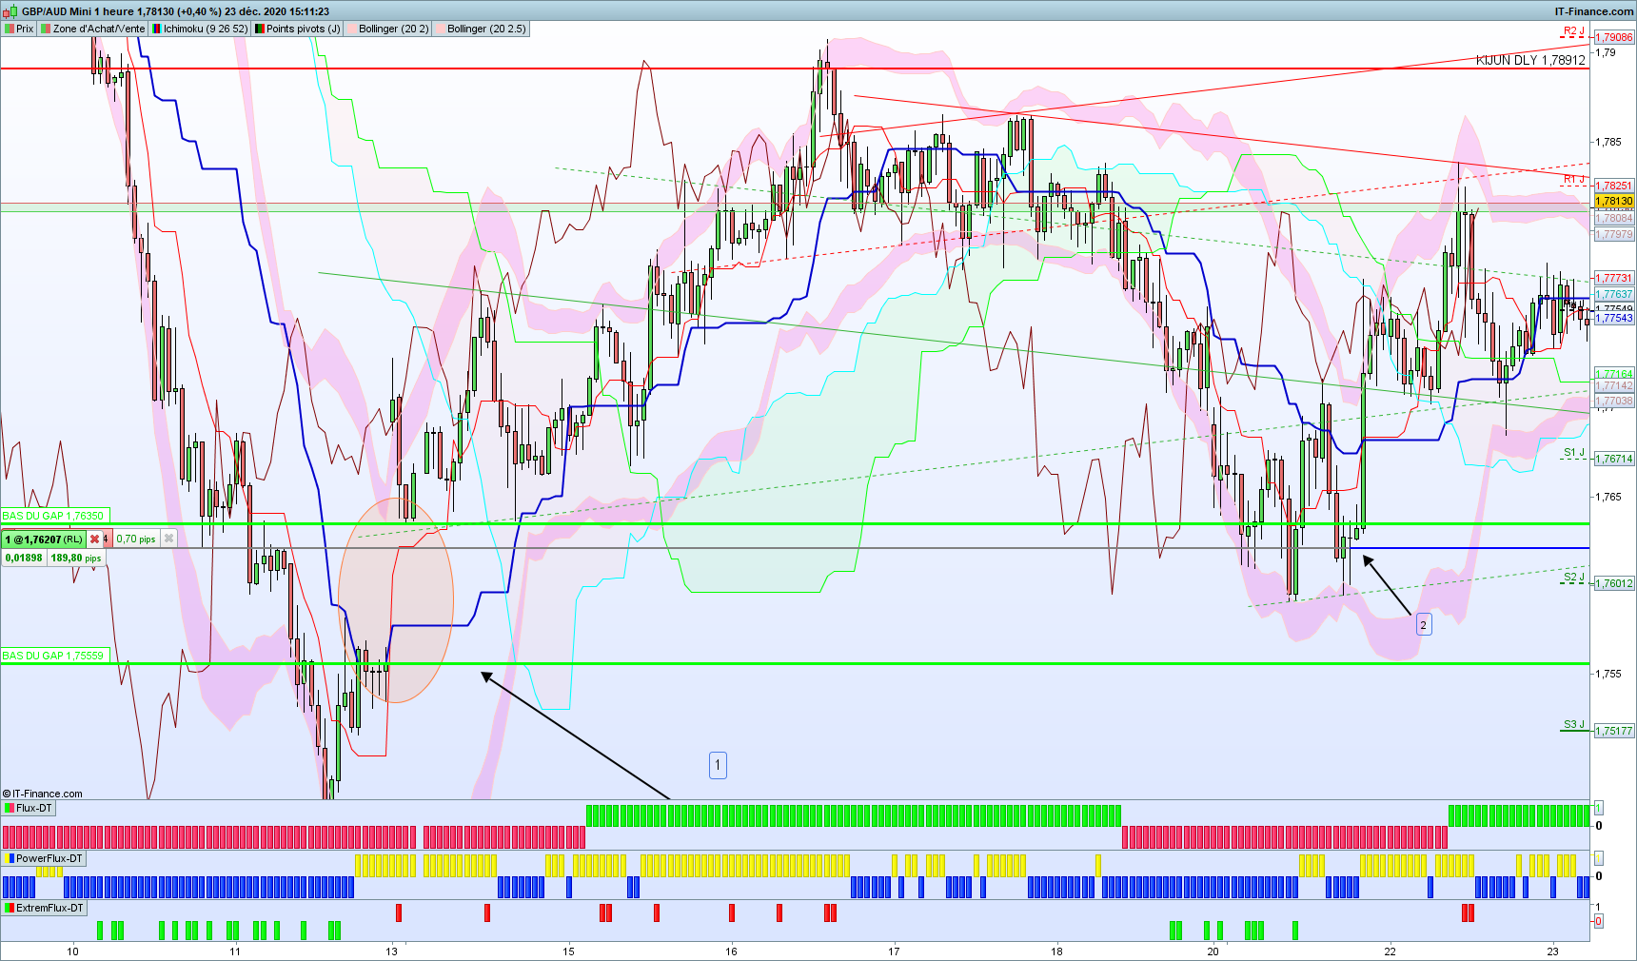The width and height of the screenshot is (1637, 961).
Task: Select the position label 1 @1,76207 (RL)
Action: (x=44, y=539)
